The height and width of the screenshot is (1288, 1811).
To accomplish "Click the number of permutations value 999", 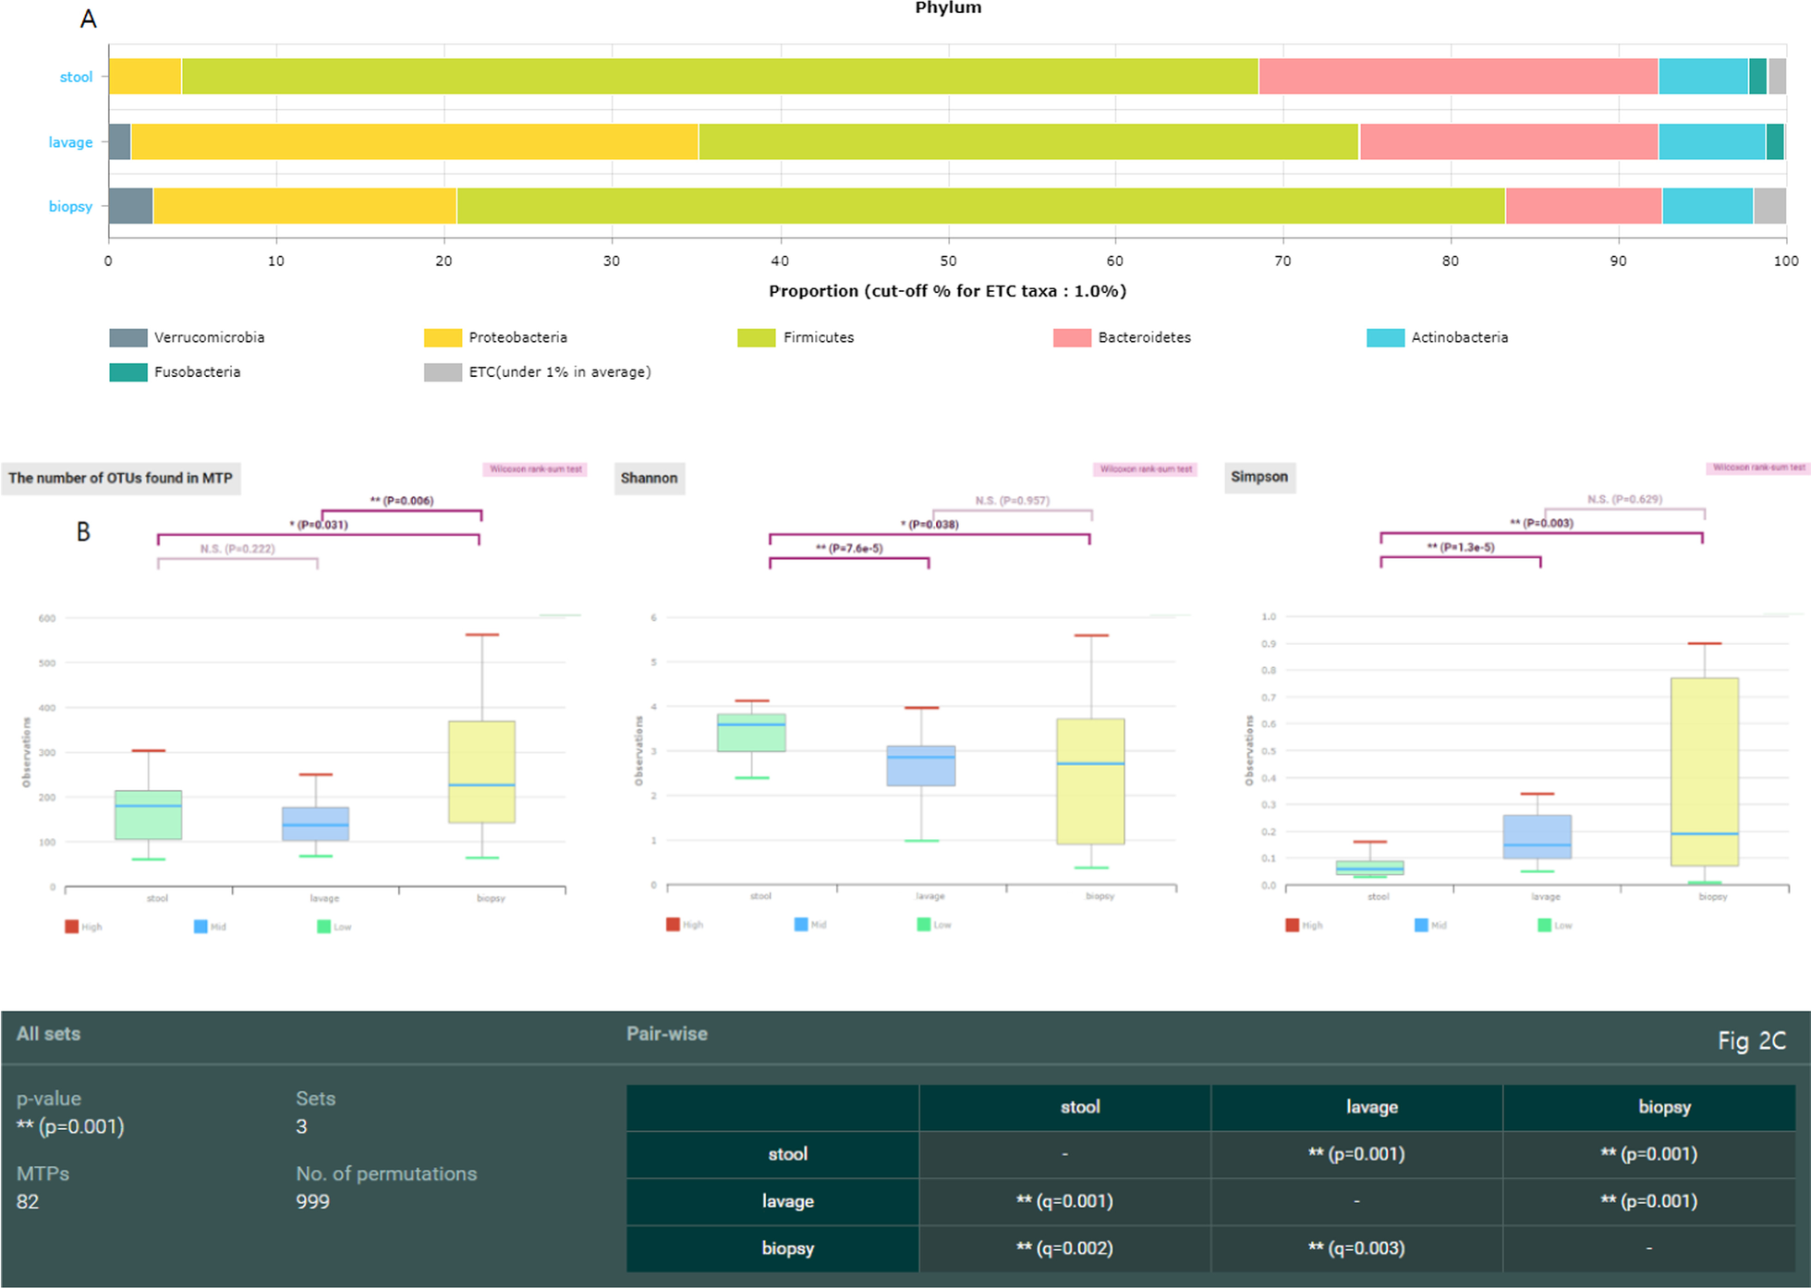I will click(x=313, y=1201).
